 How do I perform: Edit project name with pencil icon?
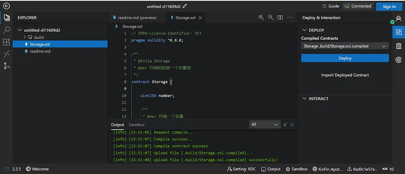click(185, 6)
